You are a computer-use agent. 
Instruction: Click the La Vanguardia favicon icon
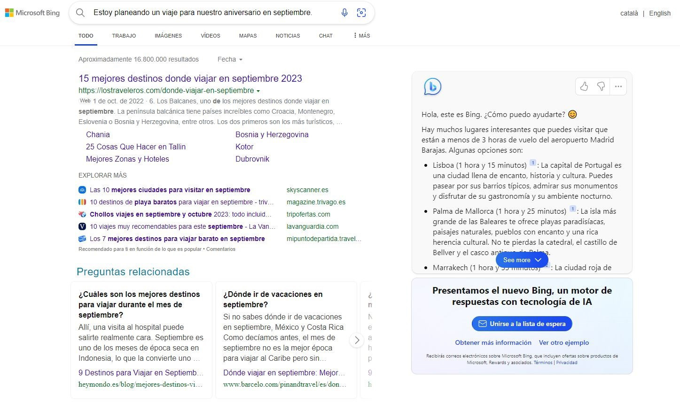(x=82, y=226)
